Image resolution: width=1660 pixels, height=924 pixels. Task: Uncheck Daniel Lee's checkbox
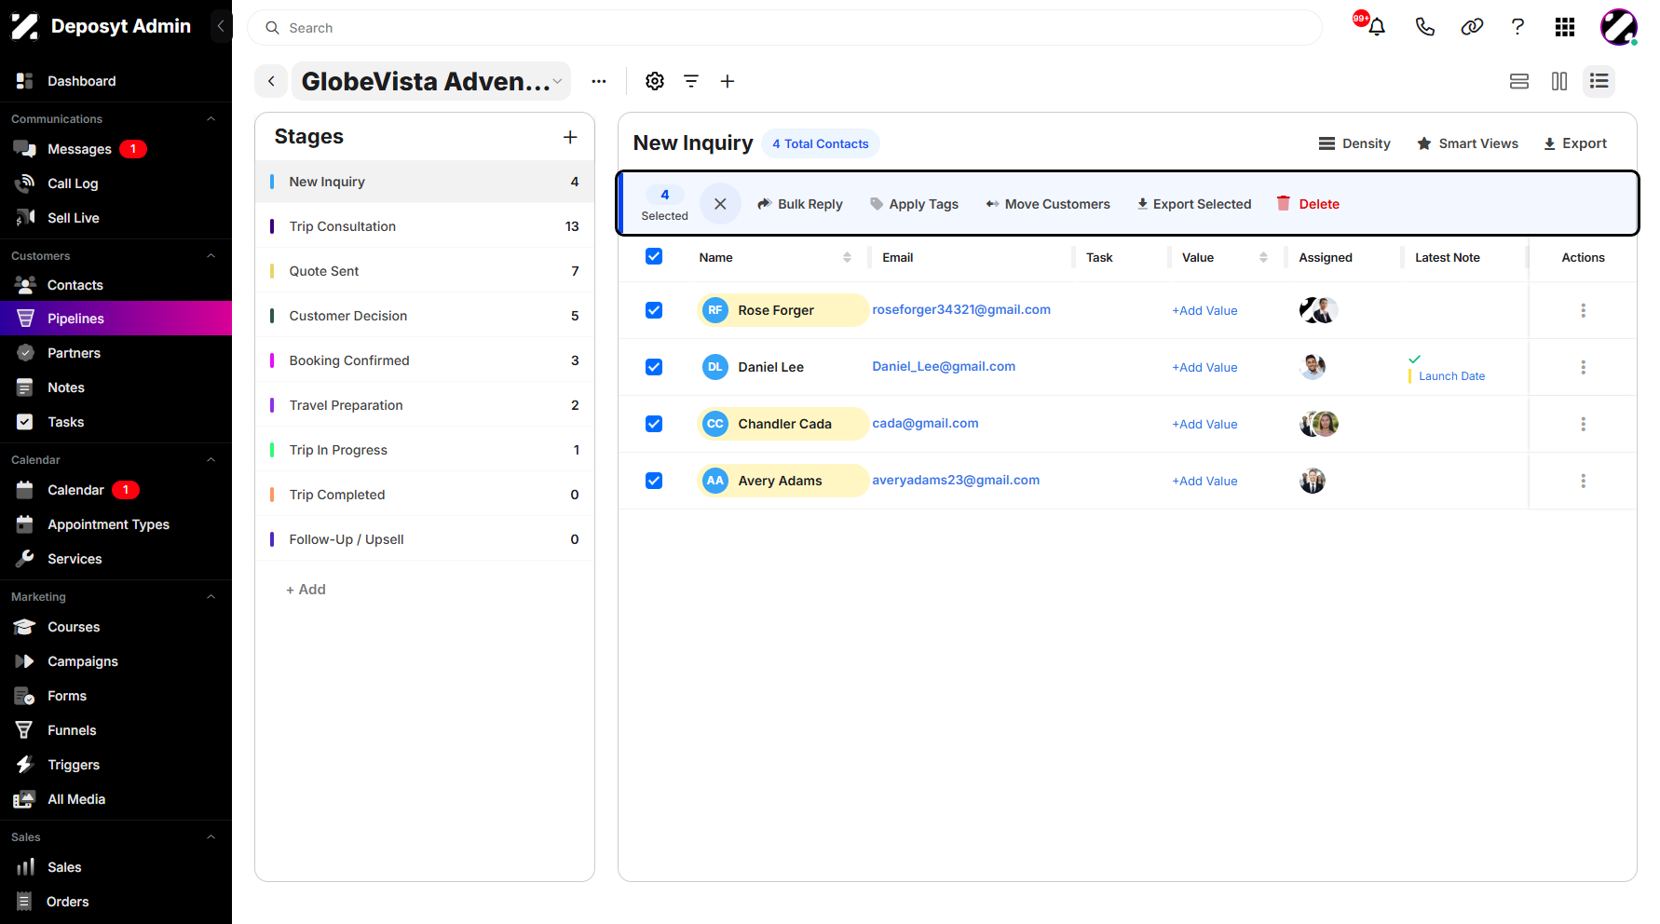click(654, 367)
